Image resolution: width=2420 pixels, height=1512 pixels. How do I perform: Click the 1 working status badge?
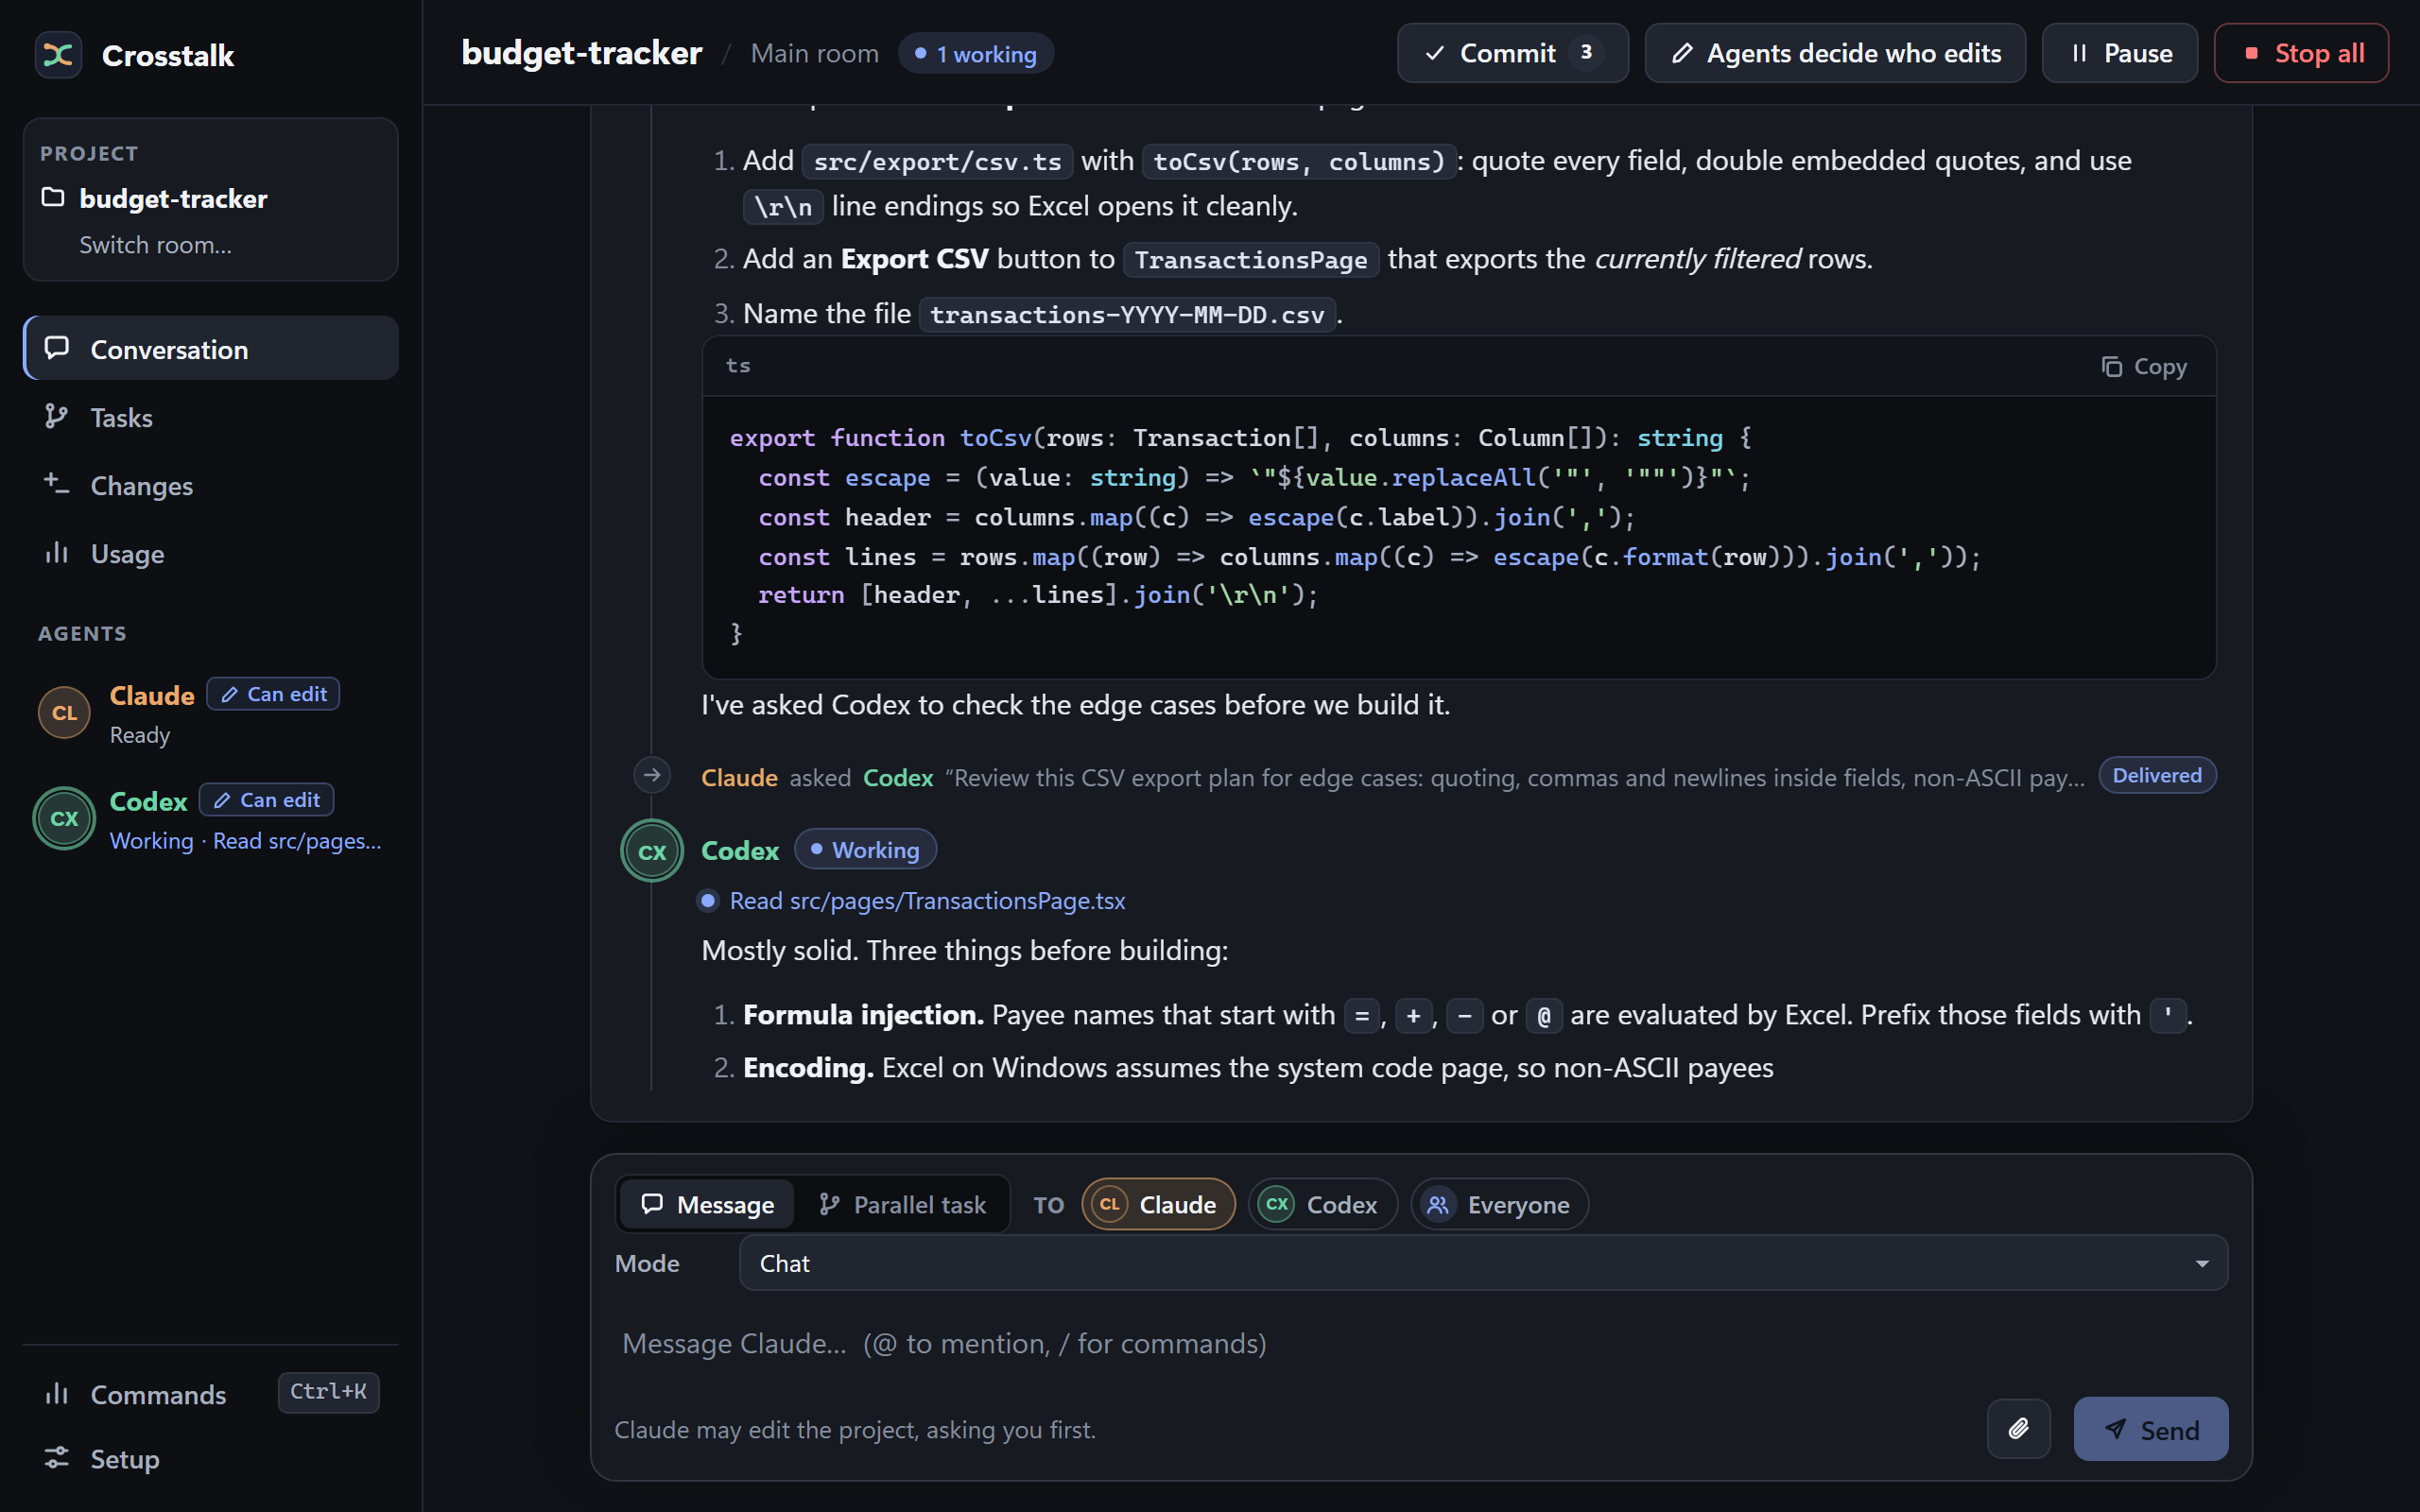[x=975, y=54]
